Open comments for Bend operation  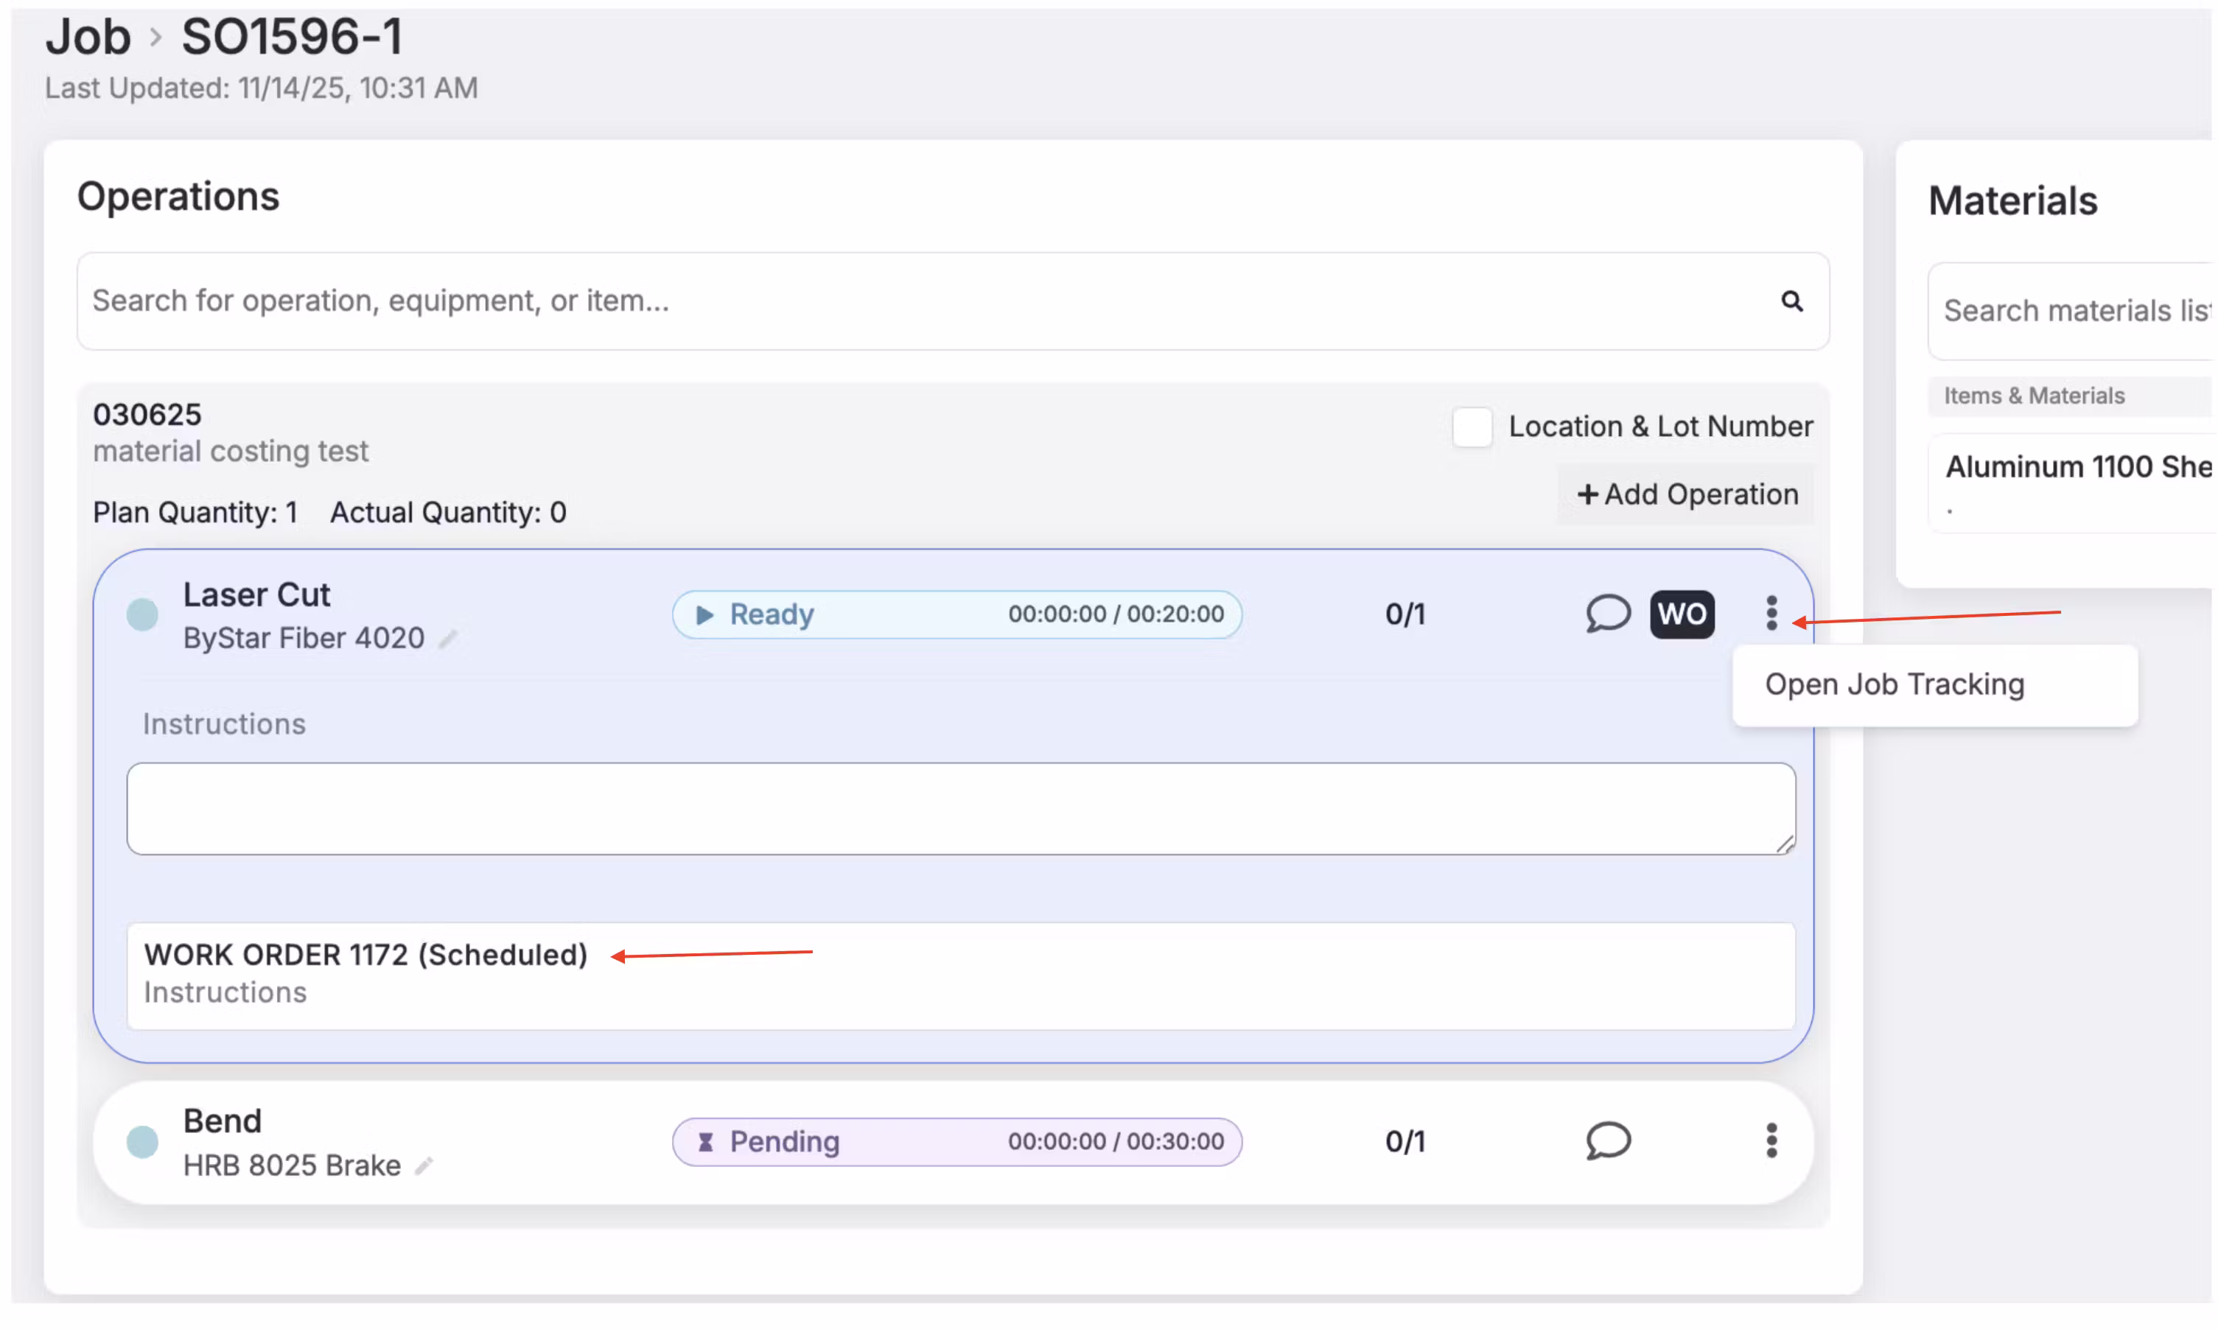(1607, 1141)
